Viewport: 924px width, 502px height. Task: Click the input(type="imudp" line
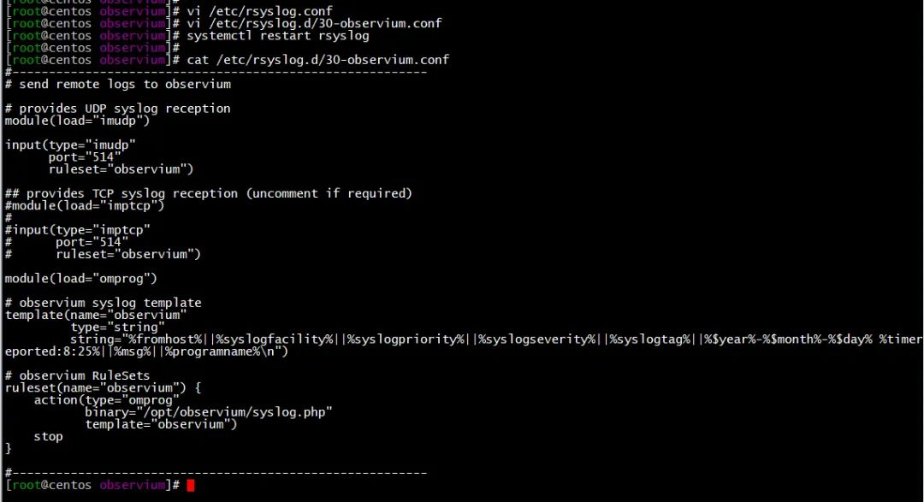click(70, 145)
